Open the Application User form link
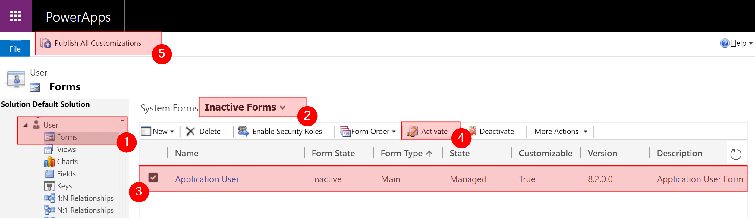 pyautogui.click(x=207, y=179)
